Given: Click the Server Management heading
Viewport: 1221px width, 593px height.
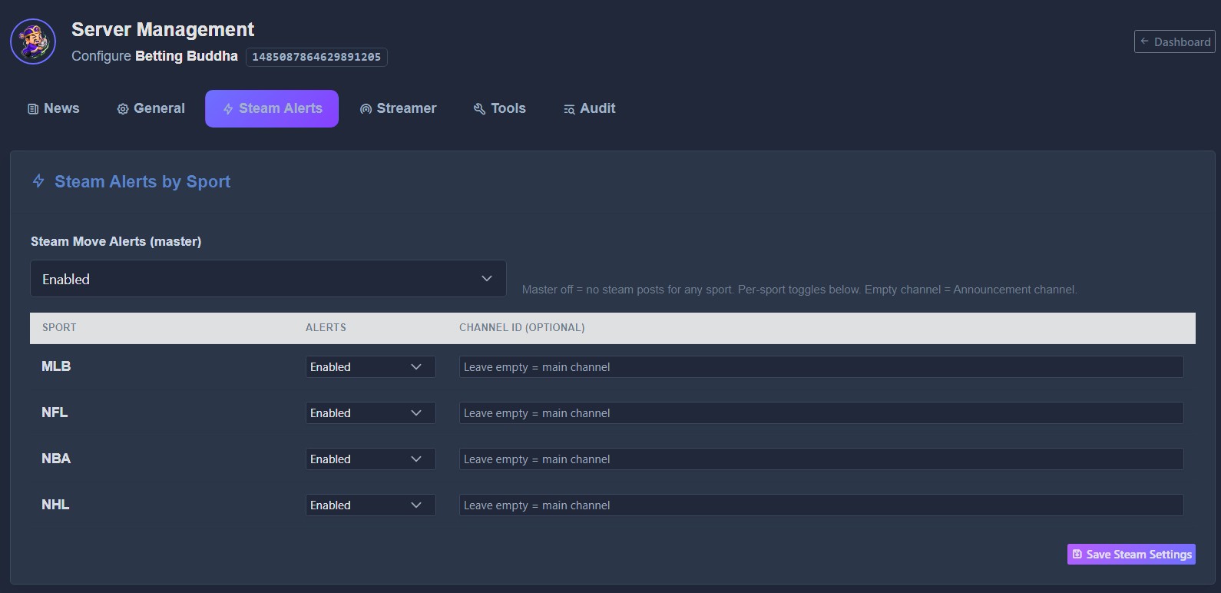Looking at the screenshot, I should coord(163,29).
